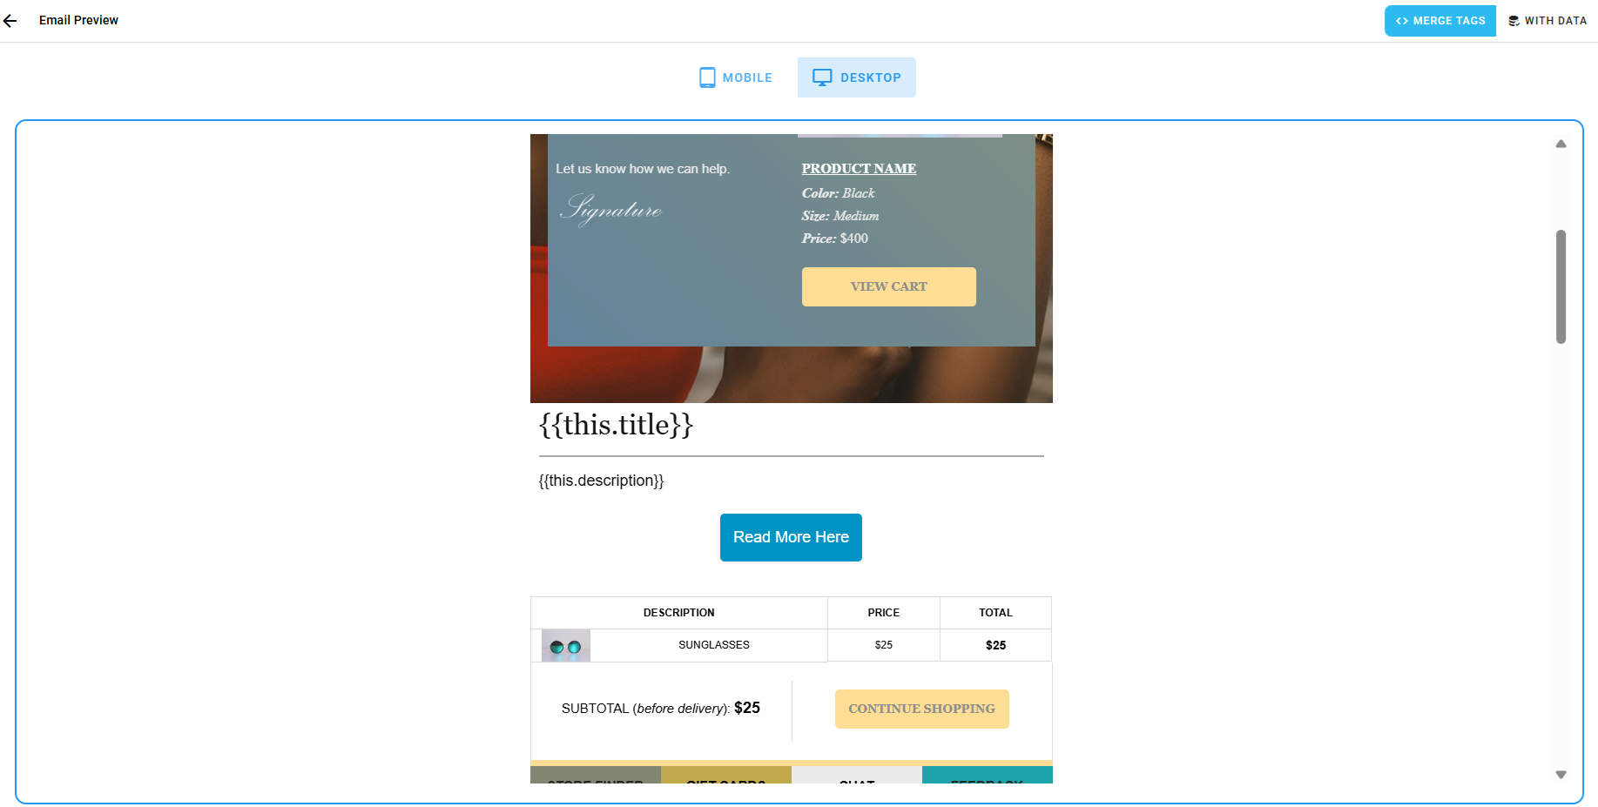
Task: Click the scroll down arrow
Action: point(1561,775)
